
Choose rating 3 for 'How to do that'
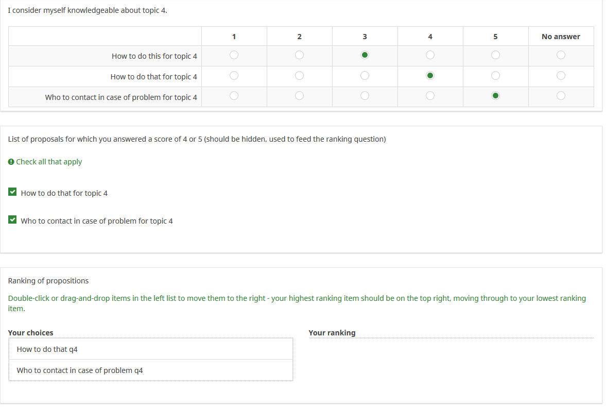point(365,76)
